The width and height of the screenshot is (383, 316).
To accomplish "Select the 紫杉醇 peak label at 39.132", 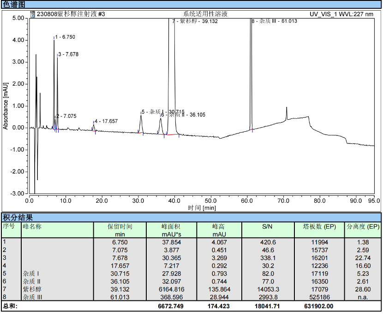I will click(195, 22).
